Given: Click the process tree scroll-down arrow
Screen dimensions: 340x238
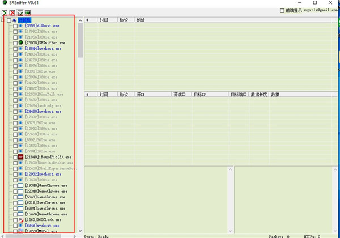Looking at the screenshot, I should (80, 230).
